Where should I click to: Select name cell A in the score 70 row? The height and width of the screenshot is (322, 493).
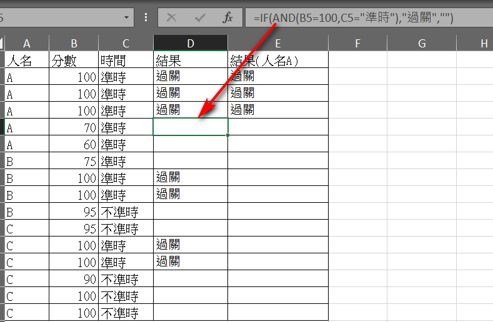27,127
